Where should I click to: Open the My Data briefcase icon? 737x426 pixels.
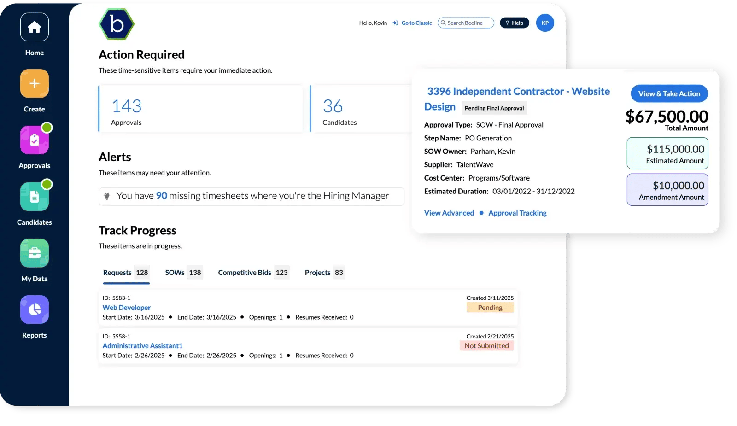click(x=35, y=253)
